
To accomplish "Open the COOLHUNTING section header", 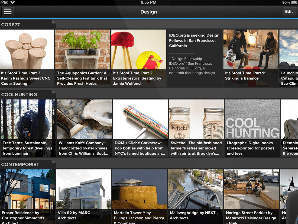I will 19,95.
